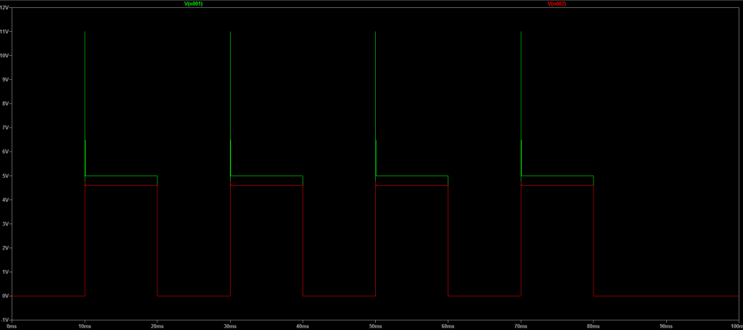Click the 70ms label on time axis

pyautogui.click(x=521, y=326)
